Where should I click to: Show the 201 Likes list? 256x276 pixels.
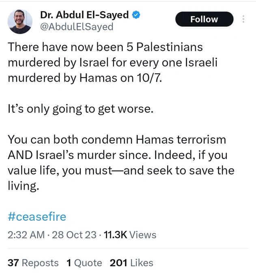(x=131, y=263)
